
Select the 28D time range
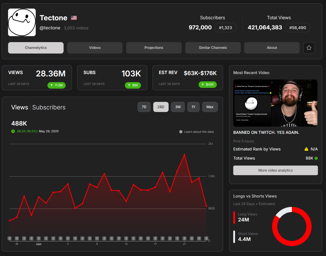click(161, 107)
